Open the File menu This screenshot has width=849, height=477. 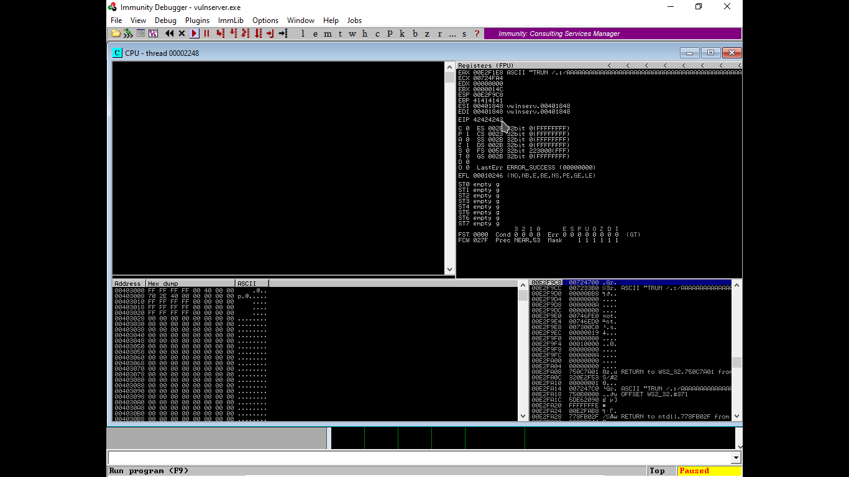(x=116, y=20)
